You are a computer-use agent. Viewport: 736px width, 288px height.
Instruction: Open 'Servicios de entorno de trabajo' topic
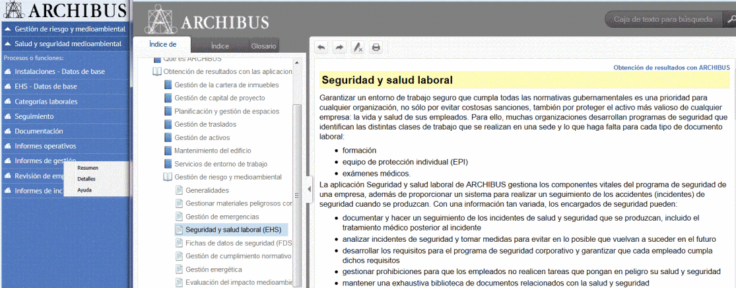coord(220,164)
